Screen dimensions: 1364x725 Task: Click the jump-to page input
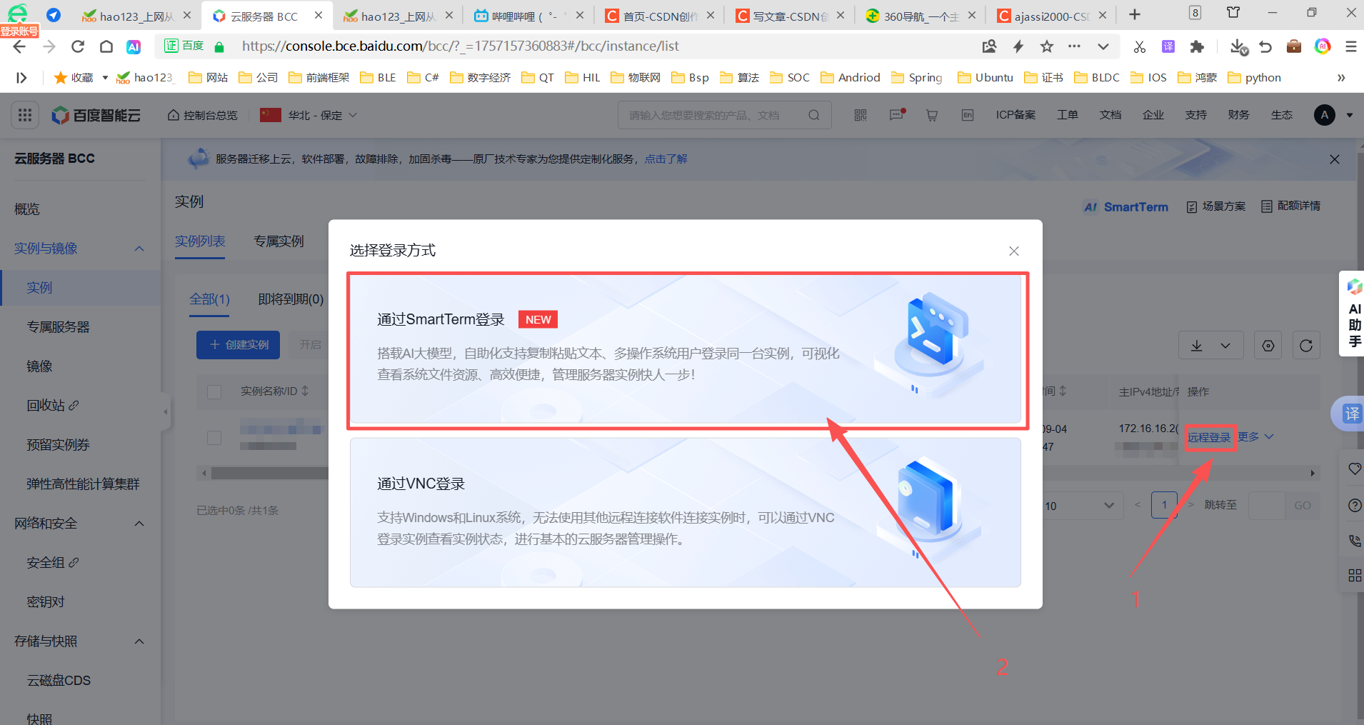[x=1266, y=505]
